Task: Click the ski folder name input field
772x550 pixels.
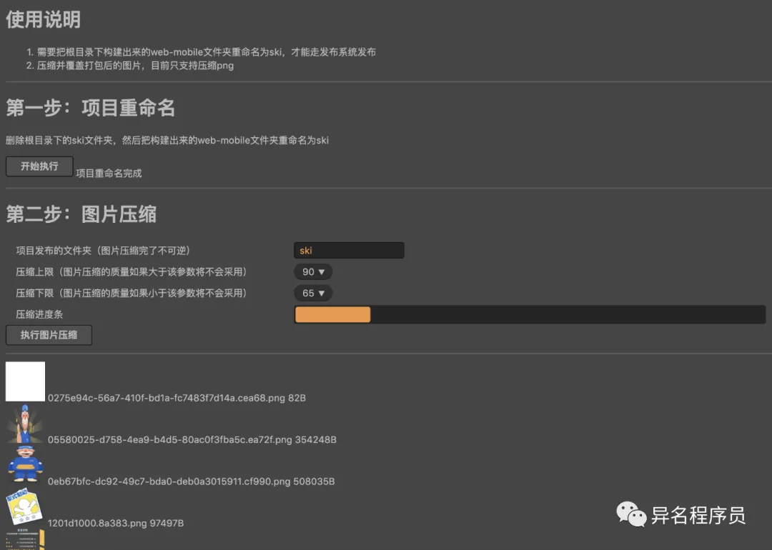Action: pyautogui.click(x=349, y=250)
